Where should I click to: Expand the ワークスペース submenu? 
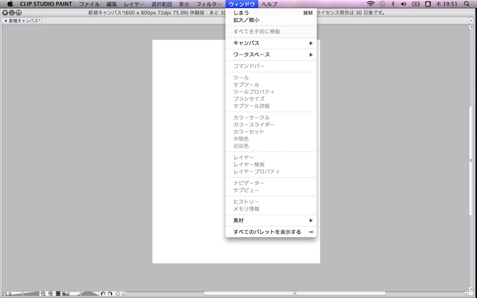point(271,55)
